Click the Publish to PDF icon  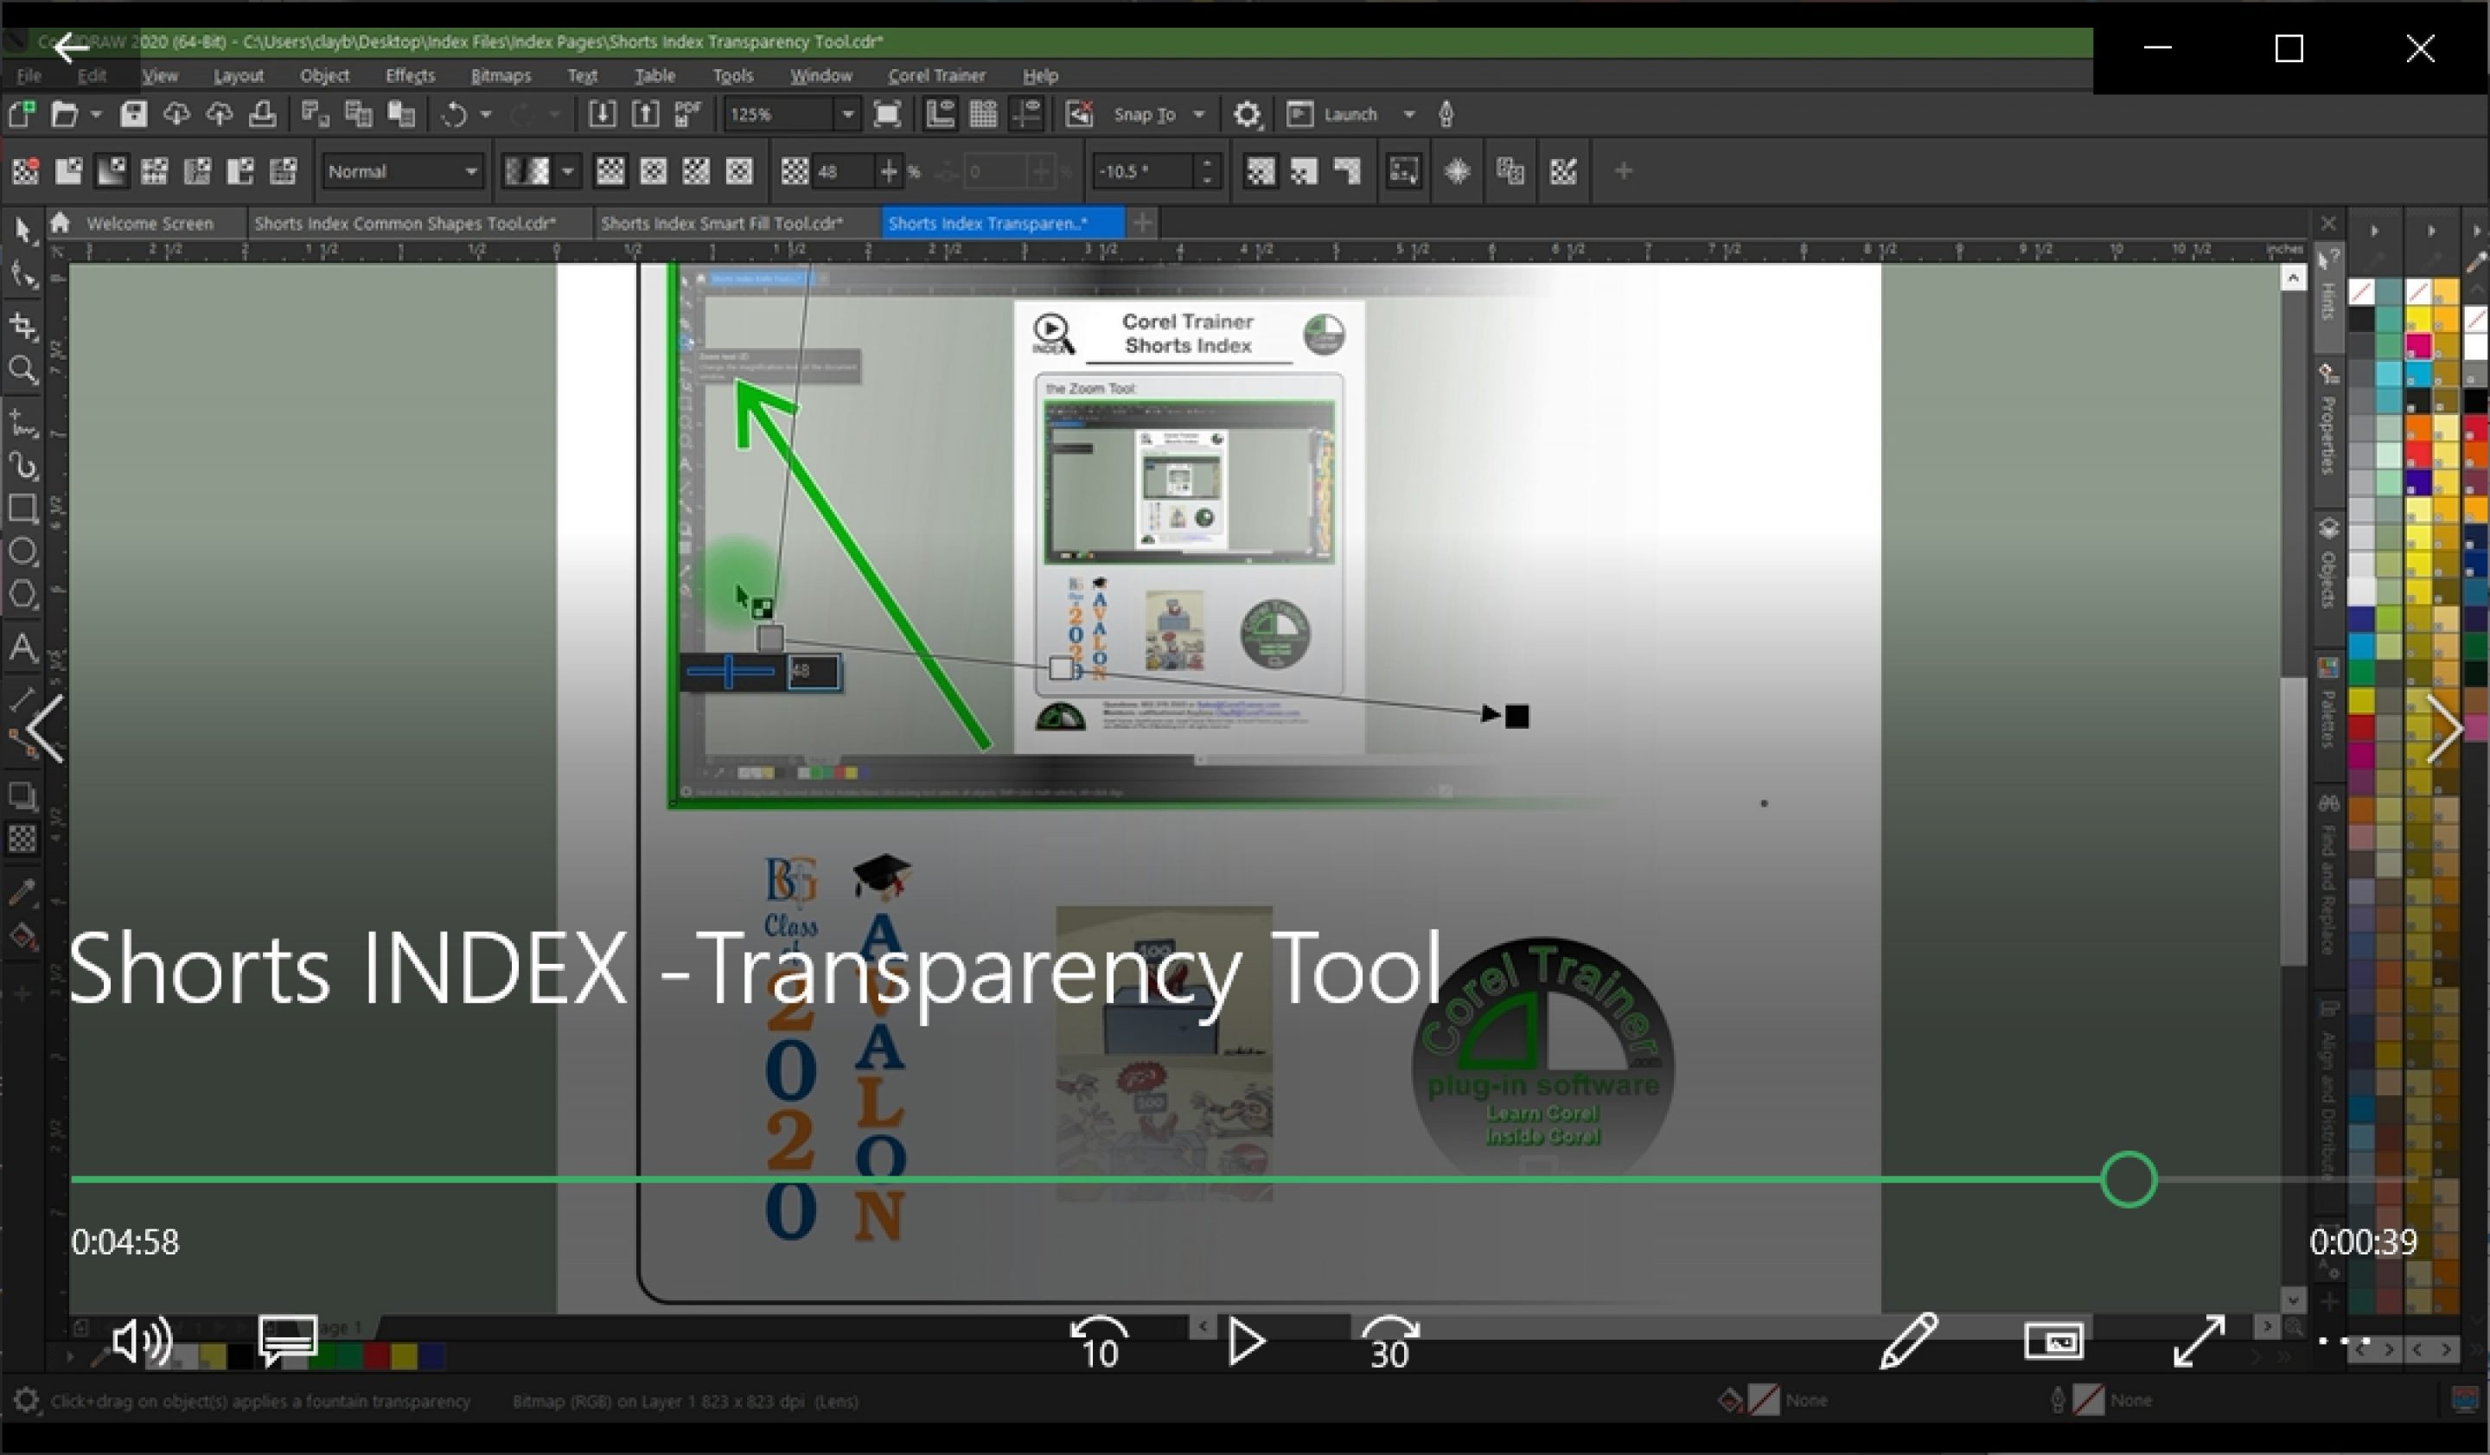tap(687, 115)
